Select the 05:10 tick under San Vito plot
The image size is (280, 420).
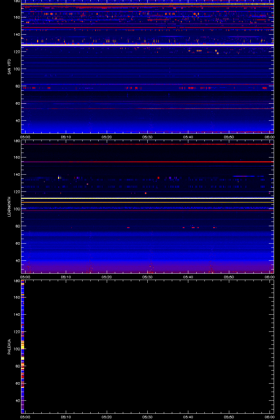66,137
